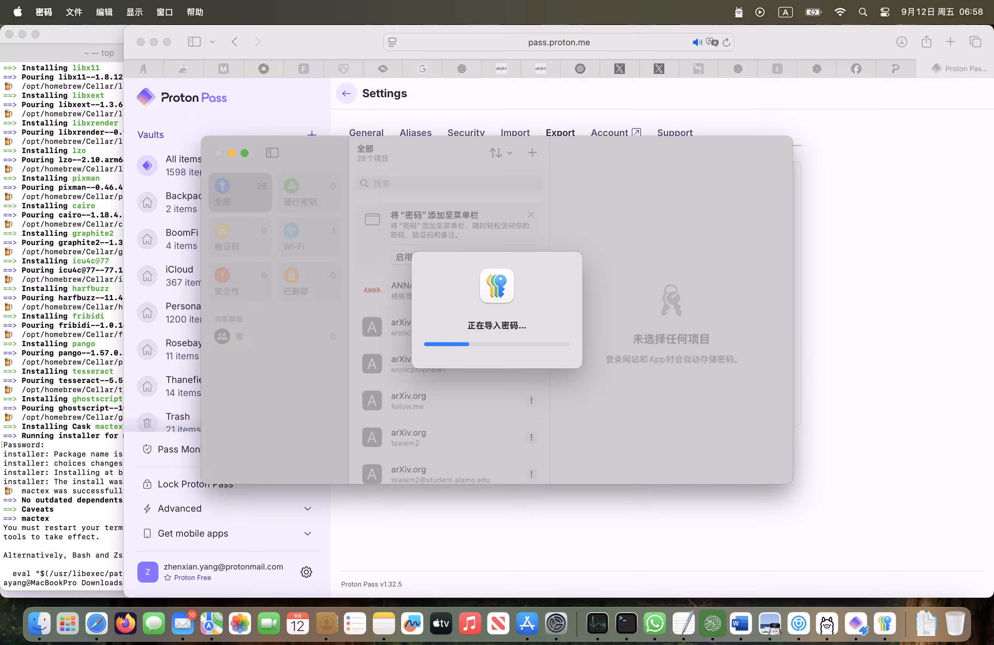Open Terminal from the Dock
Image resolution: width=994 pixels, height=645 pixels.
(626, 623)
